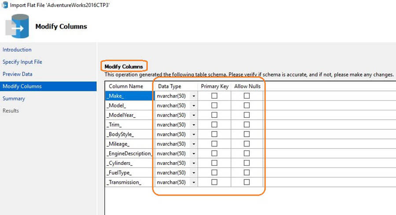
Task: Select the _Mileage_ column name cell
Action: point(129,144)
